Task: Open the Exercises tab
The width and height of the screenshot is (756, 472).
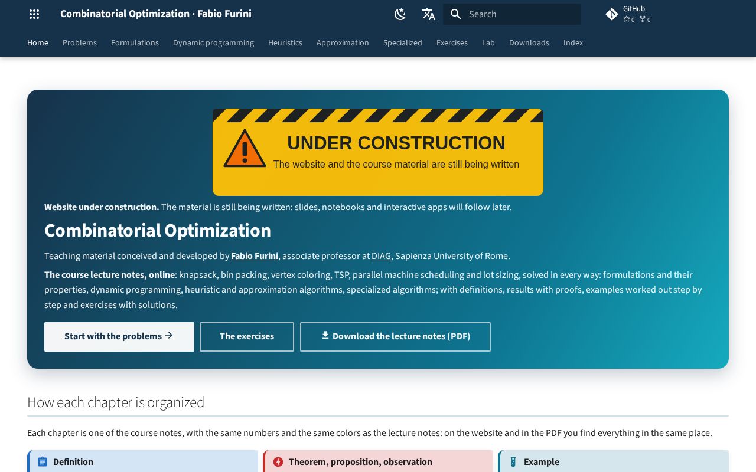Action: [x=452, y=43]
